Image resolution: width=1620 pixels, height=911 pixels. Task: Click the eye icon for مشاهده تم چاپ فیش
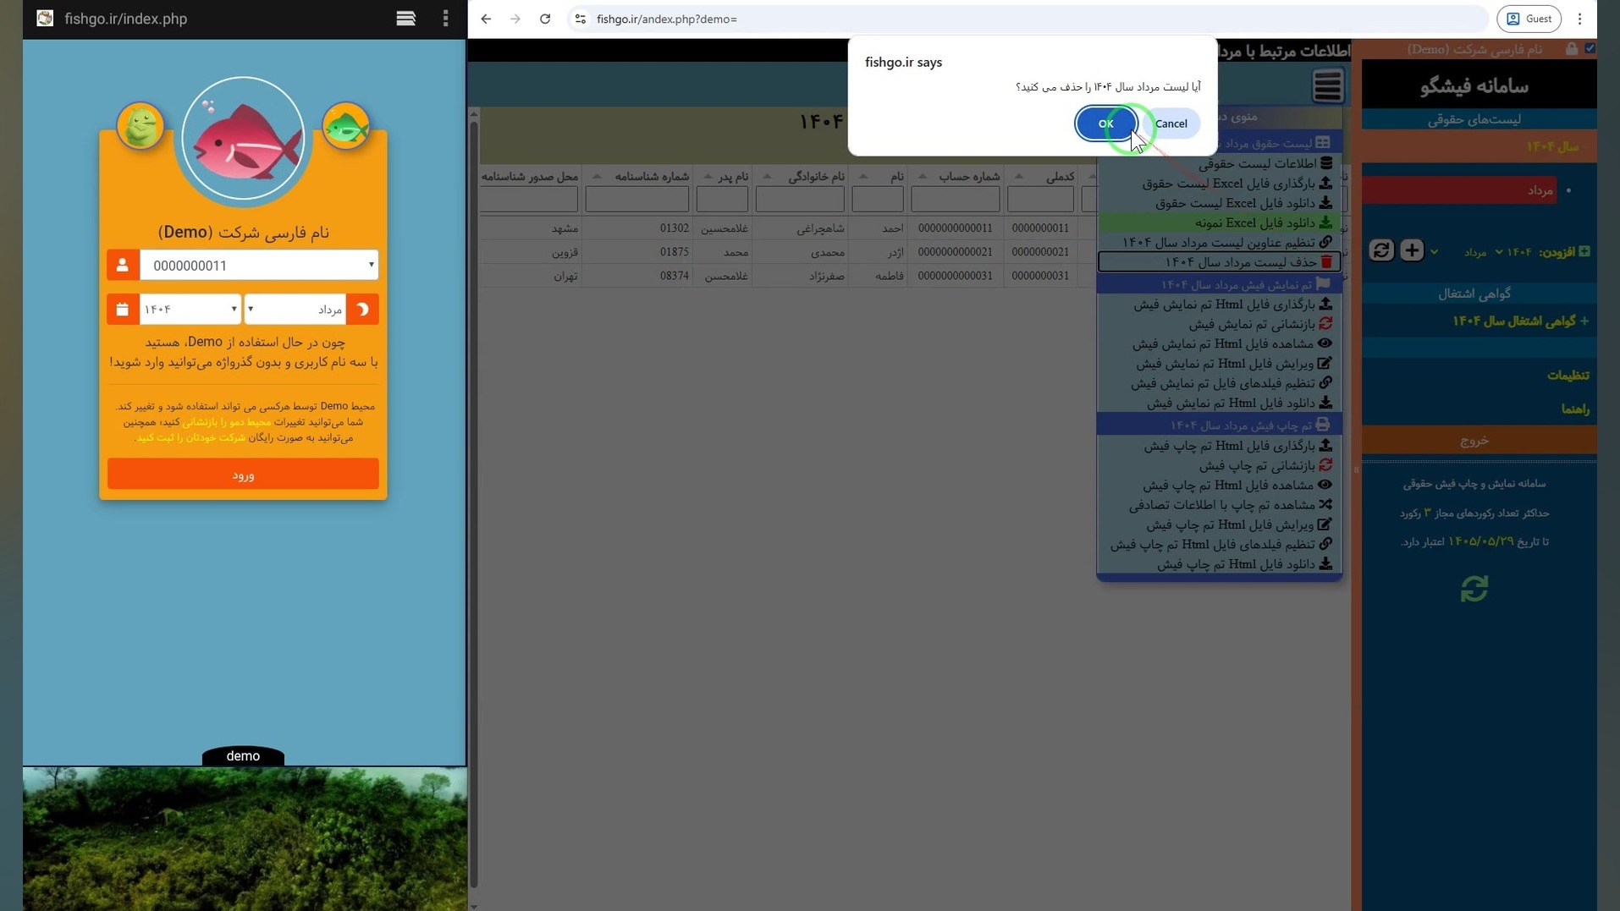(1325, 486)
